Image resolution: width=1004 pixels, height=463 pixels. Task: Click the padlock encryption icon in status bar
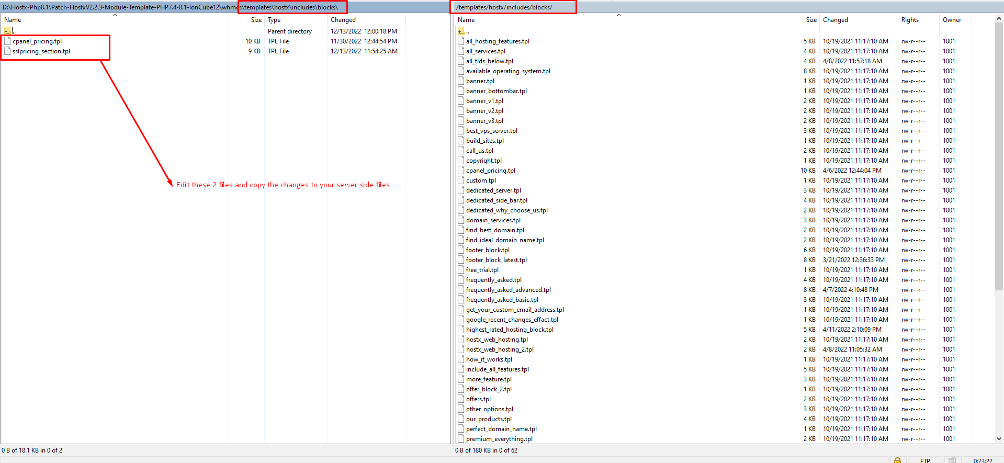pos(897,460)
